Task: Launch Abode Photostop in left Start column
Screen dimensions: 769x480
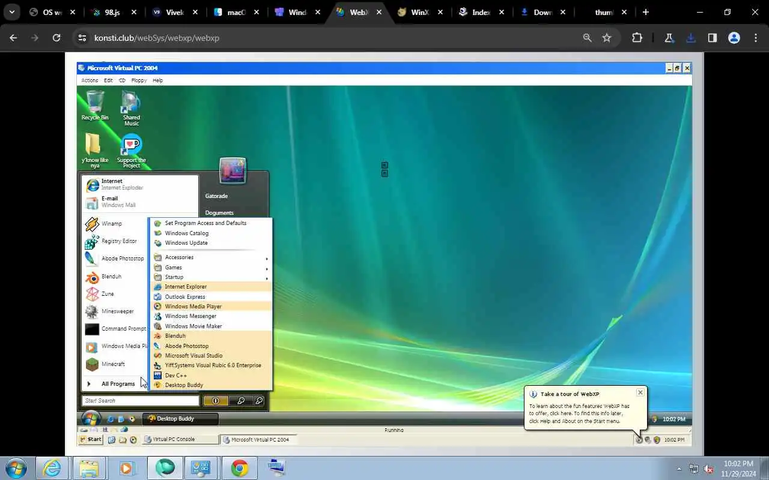Action: pyautogui.click(x=115, y=259)
